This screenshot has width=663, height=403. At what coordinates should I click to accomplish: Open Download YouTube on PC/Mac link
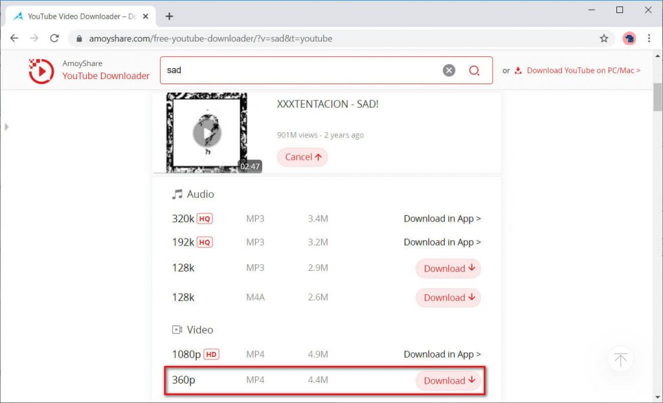click(583, 71)
